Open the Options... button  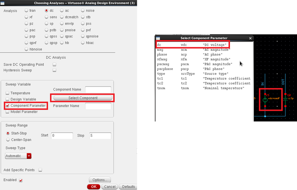pyautogui.click(x=99, y=180)
